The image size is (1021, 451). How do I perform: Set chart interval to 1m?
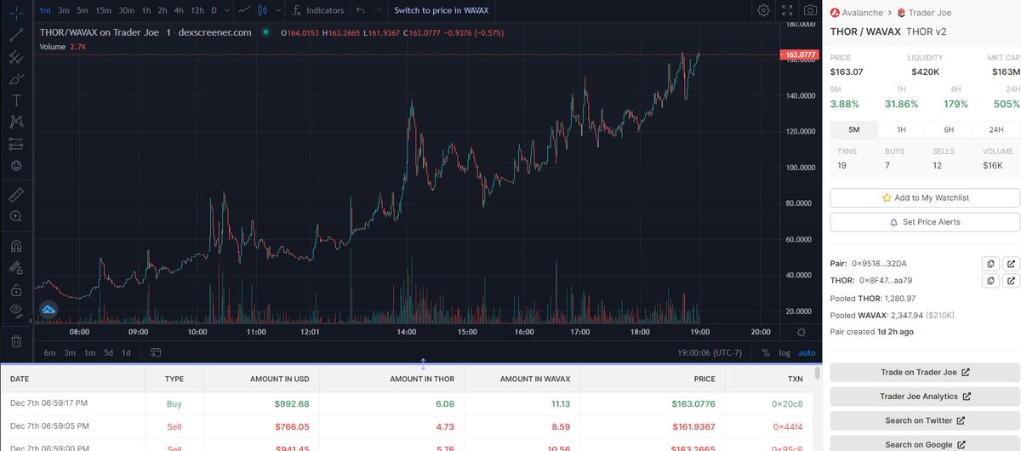[x=44, y=10]
